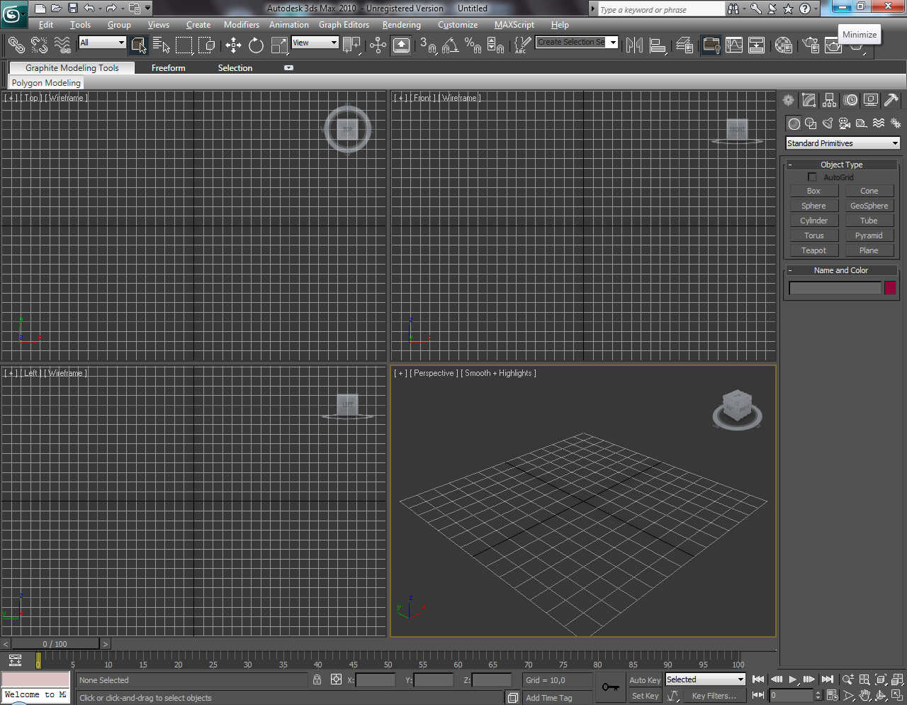
Task: Toggle the Auto Key mode
Action: 644,680
